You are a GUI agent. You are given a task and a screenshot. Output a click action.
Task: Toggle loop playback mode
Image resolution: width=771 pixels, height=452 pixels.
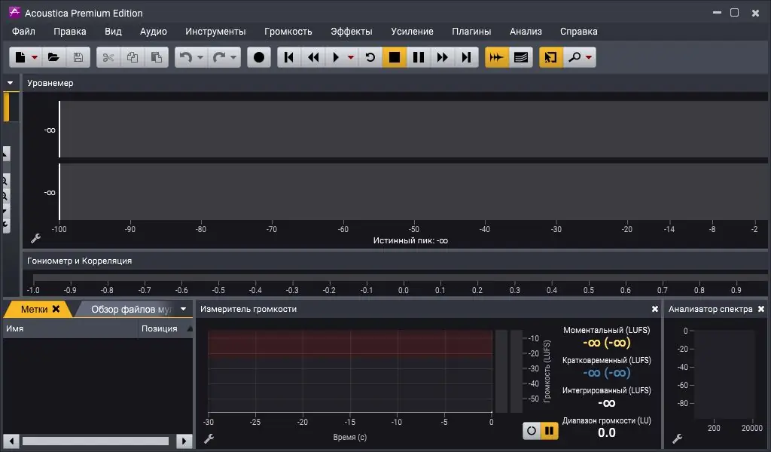tap(370, 57)
